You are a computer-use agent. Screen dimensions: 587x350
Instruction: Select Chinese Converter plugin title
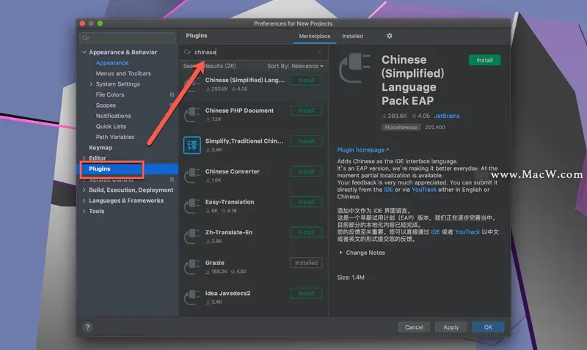coord(232,171)
